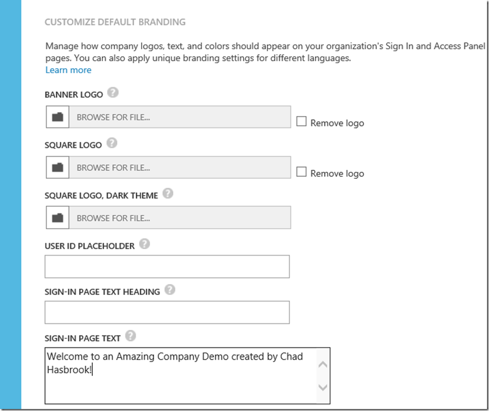Click scroll down arrow in Sign-In Page Text box
This screenshot has height=411, width=489.
[323, 387]
